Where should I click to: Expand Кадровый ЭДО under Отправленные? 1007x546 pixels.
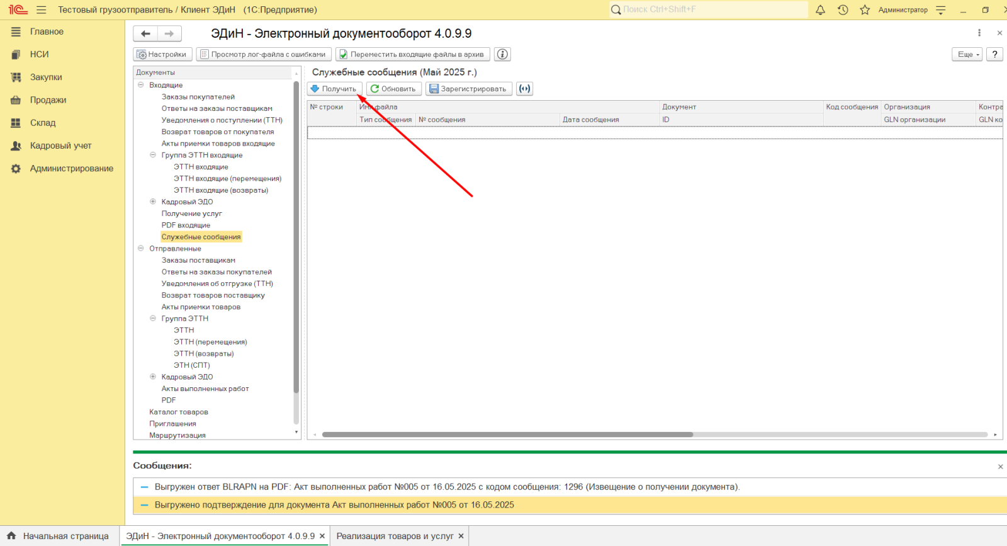[152, 377]
